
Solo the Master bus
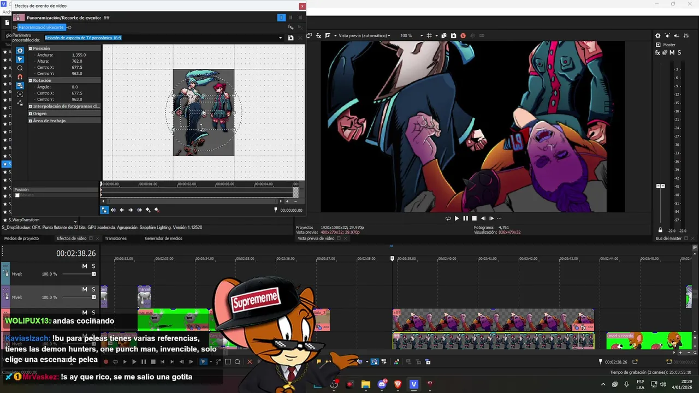point(679,52)
